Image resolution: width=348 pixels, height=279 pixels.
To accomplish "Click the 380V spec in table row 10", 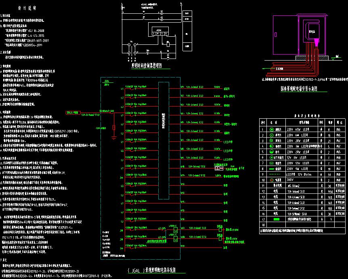I will 290,180.
